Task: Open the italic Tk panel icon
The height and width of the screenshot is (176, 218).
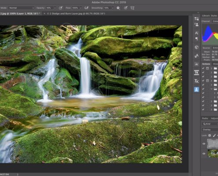Action: (196, 81)
